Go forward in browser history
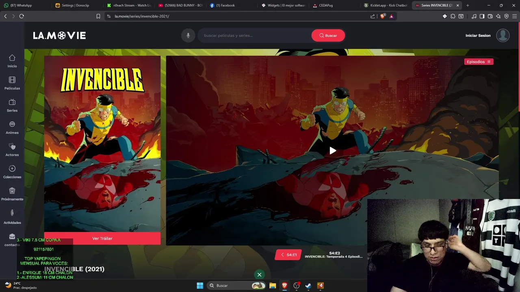520x292 pixels. click(x=13, y=16)
